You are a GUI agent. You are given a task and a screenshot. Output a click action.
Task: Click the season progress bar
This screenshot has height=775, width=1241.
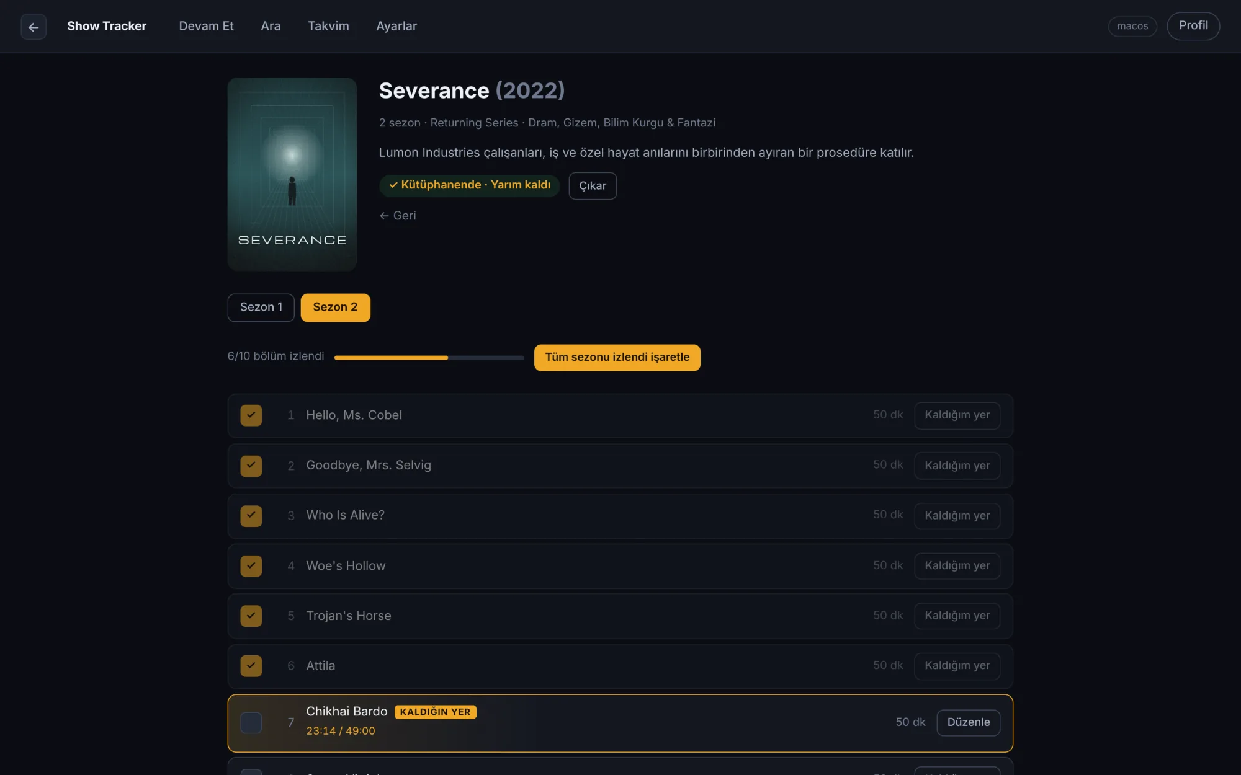(x=429, y=358)
